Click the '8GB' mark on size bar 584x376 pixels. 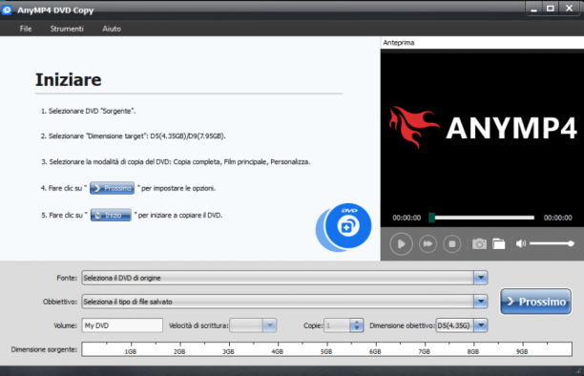click(473, 351)
